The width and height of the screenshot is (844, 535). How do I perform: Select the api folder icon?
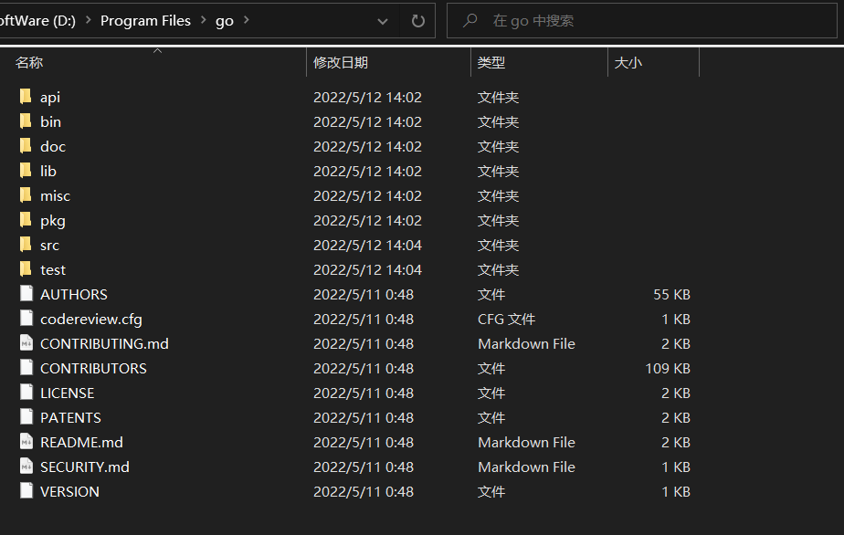tap(26, 97)
